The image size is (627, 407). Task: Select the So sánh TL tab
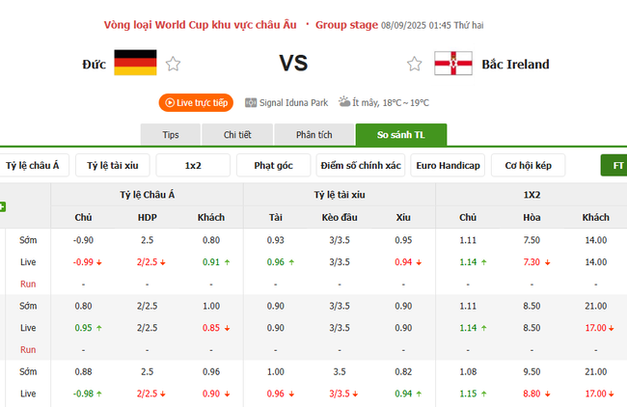(400, 135)
